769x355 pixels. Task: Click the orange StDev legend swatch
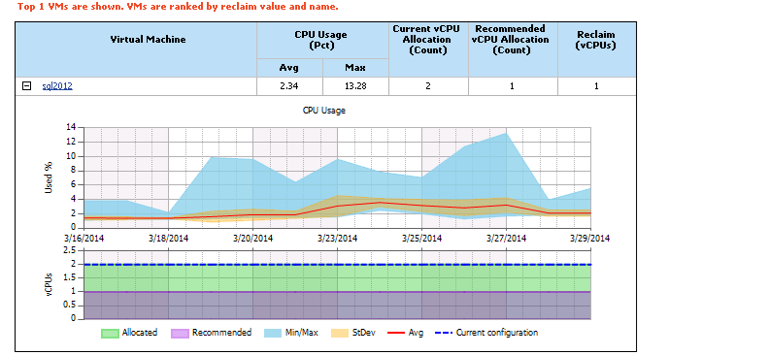340,334
